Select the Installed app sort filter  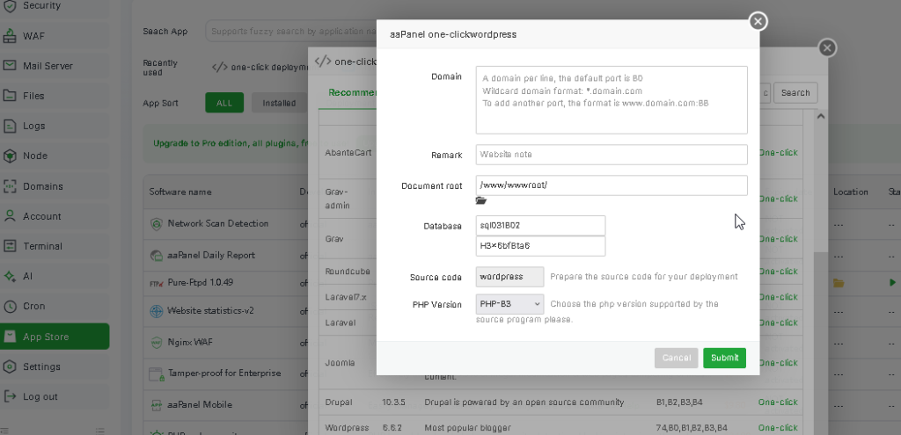click(279, 104)
